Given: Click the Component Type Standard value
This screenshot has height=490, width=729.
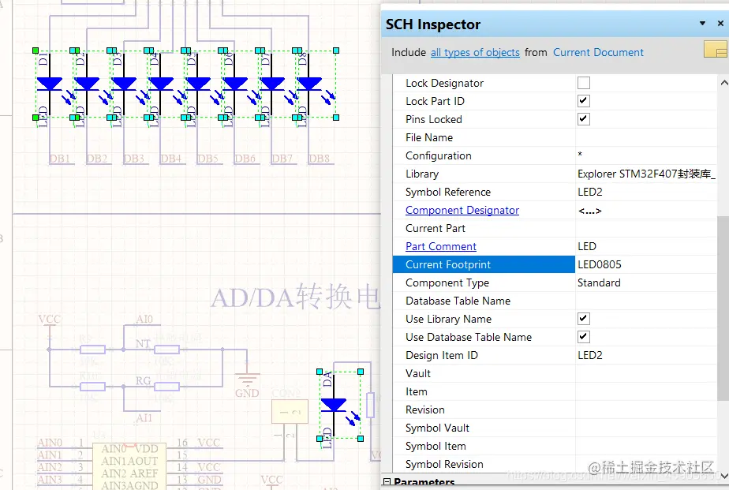Looking at the screenshot, I should pyautogui.click(x=599, y=282).
